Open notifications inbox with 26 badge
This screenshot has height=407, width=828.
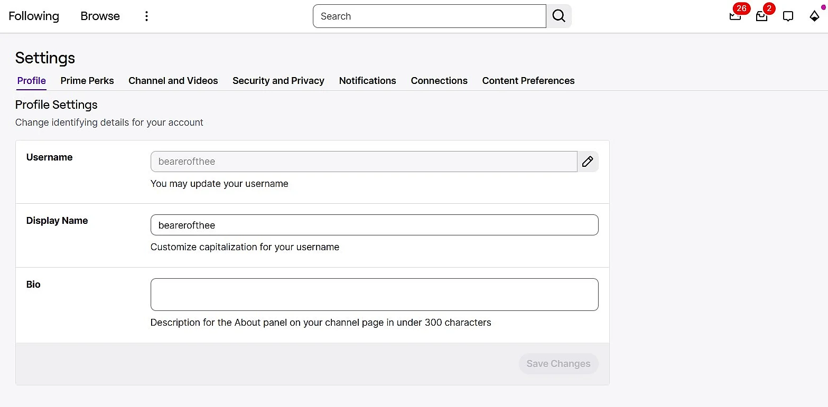coord(735,16)
